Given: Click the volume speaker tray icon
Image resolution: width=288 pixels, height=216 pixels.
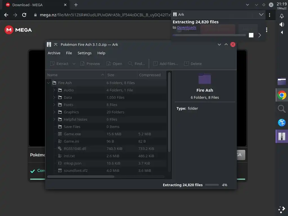Looking at the screenshot, I should [282, 24].
